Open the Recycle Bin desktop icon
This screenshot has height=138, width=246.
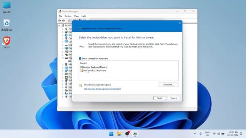point(7,25)
